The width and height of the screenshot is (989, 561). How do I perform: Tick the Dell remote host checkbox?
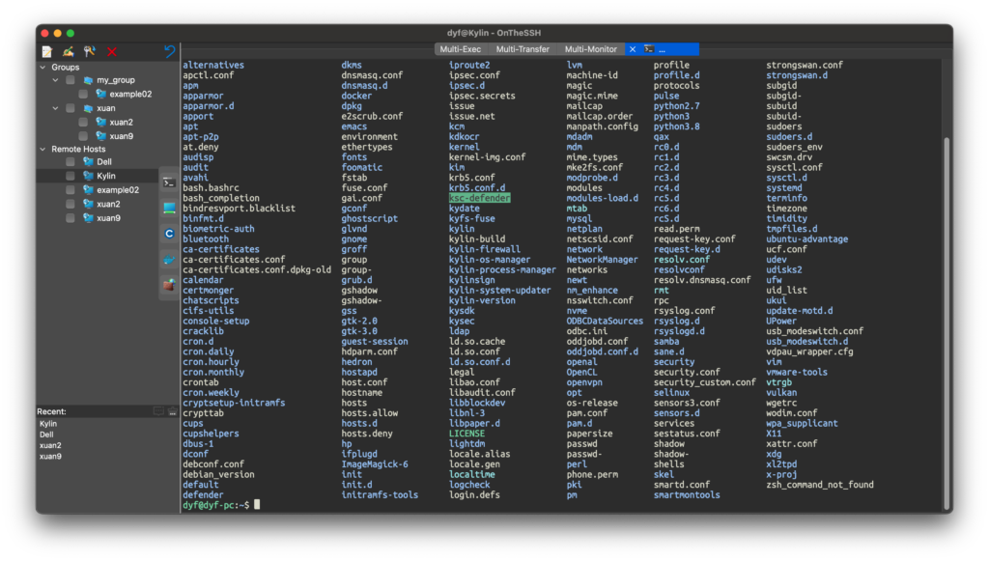71,162
